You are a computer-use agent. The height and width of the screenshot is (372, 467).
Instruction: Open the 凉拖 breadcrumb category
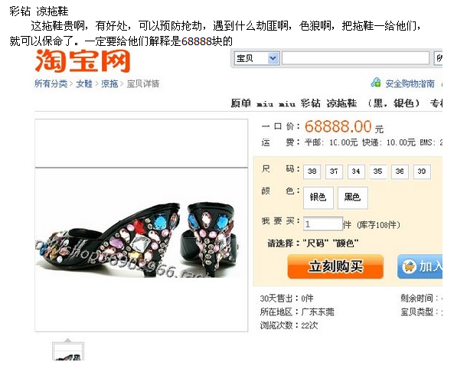coord(109,83)
